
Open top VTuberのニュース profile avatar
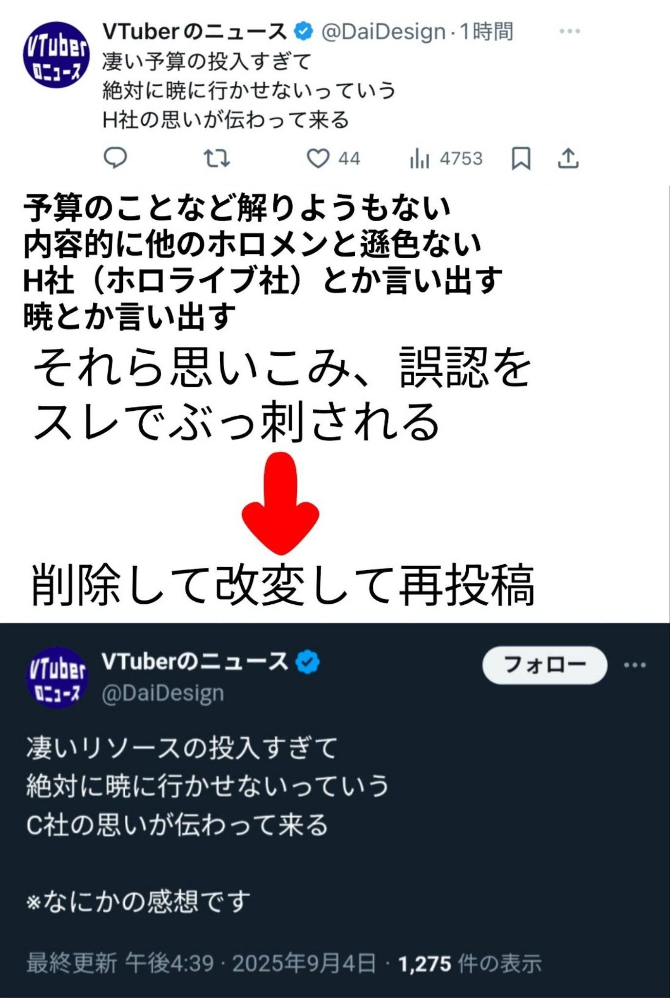coord(57,55)
